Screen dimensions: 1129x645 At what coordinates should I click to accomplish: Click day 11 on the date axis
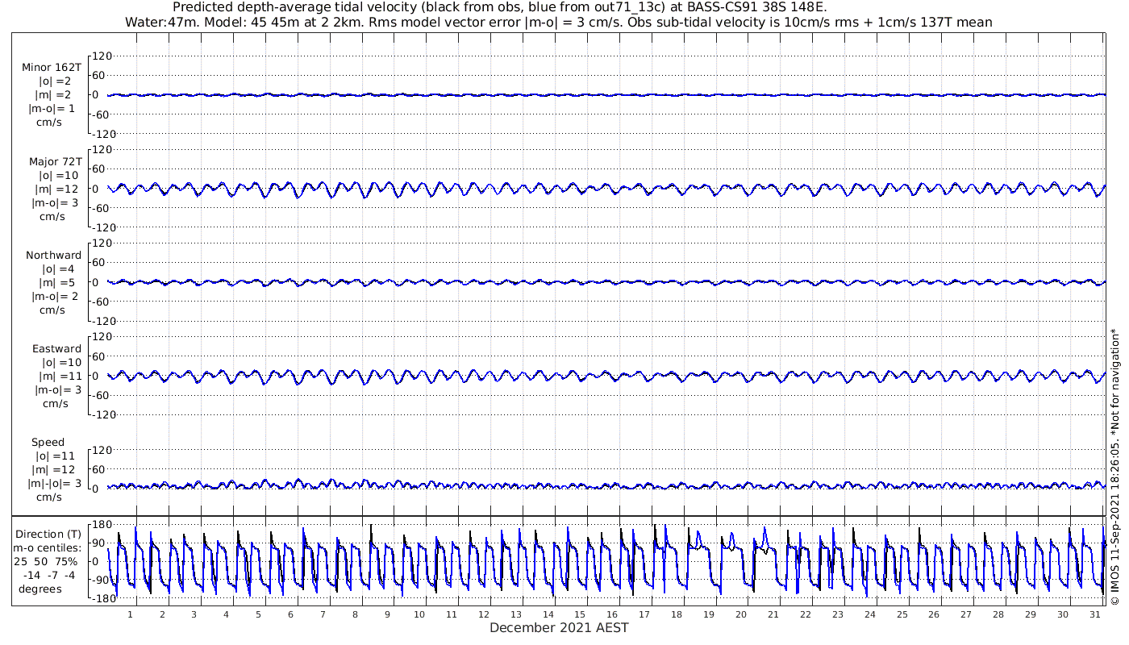coord(452,614)
